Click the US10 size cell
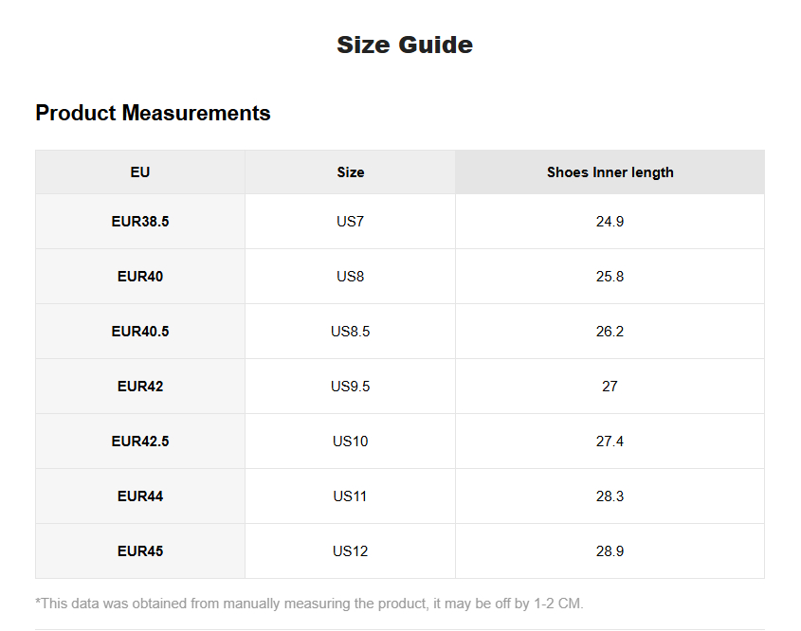Image resolution: width=801 pixels, height=631 pixels. click(350, 442)
